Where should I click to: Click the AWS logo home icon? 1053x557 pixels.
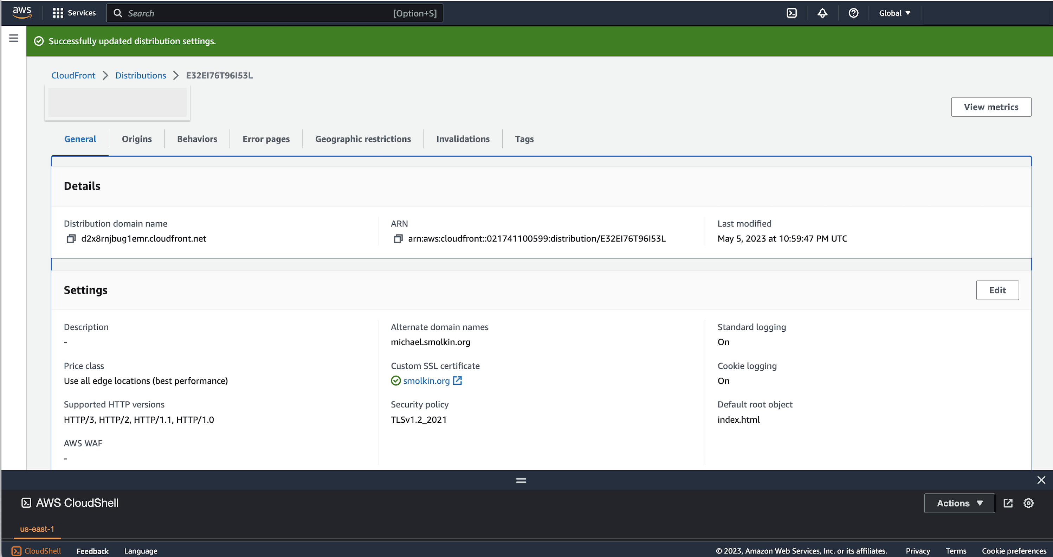[x=22, y=13]
